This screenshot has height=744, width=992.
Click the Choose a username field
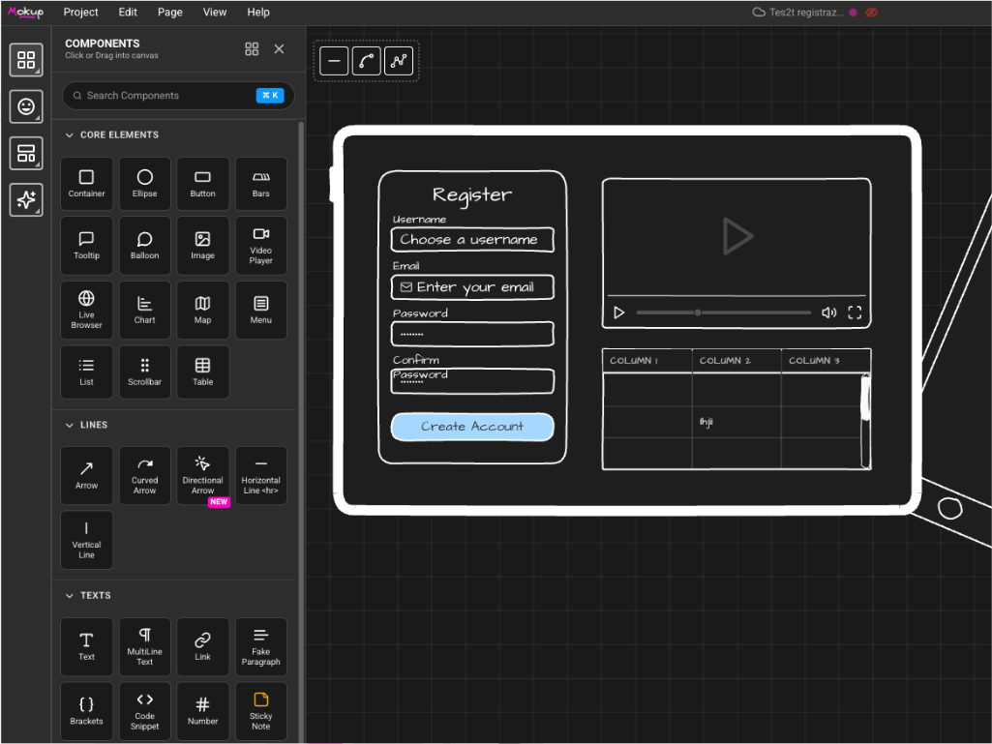pos(472,240)
